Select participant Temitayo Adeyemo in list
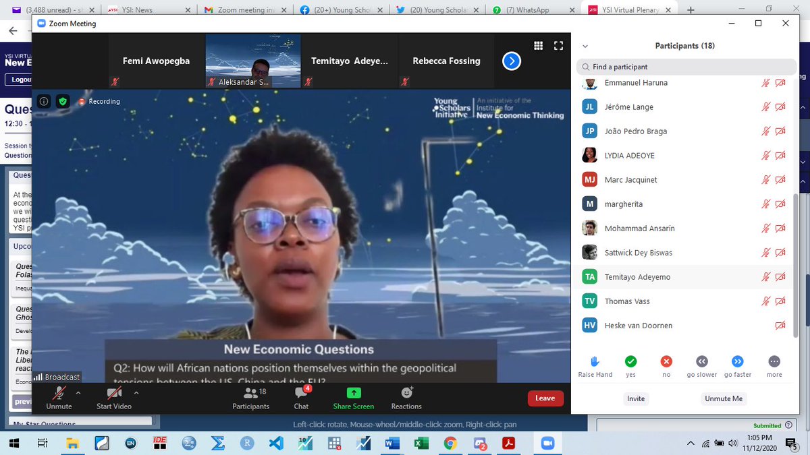The width and height of the screenshot is (810, 455). (684, 277)
